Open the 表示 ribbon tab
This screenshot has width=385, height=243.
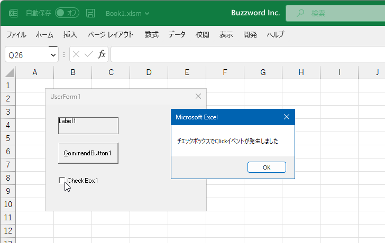(x=226, y=34)
